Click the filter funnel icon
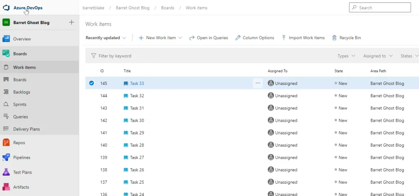Viewport: 419px width, 196px height. tap(93, 56)
